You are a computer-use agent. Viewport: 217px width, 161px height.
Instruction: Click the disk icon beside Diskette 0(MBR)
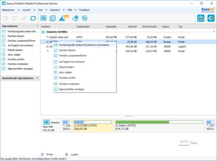43,32
